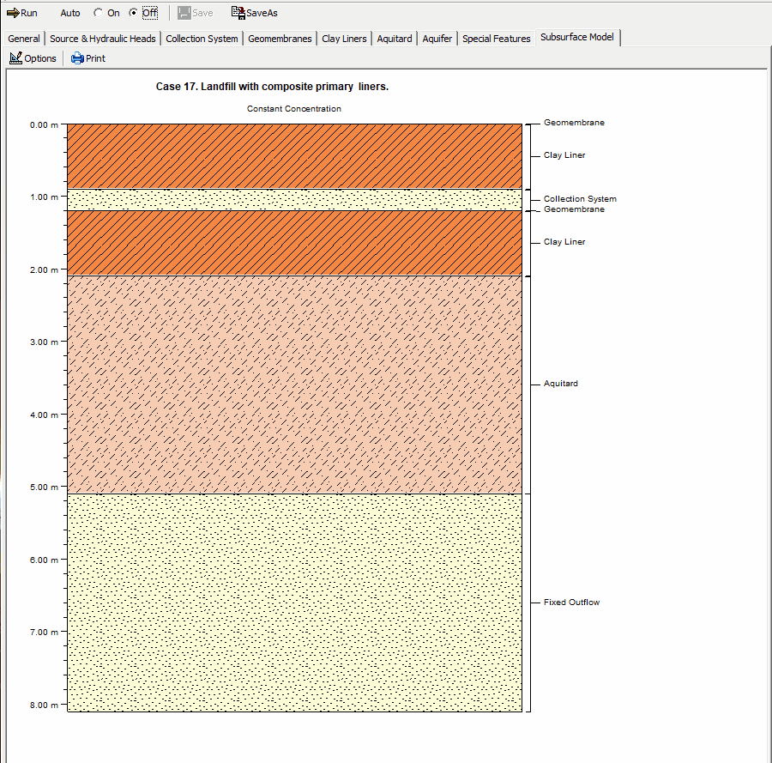Click the '7.00 m' depth label
The image size is (772, 763).
[44, 632]
